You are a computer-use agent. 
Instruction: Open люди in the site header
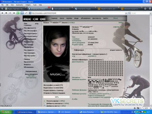77,18
